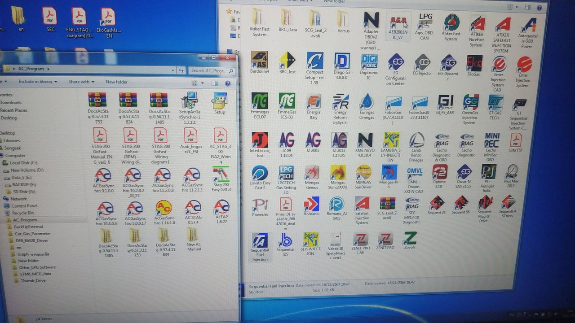This screenshot has height=323, width=575.
Task: Open LPGTECH Gas Setting 2.0
Action: pyautogui.click(x=286, y=173)
